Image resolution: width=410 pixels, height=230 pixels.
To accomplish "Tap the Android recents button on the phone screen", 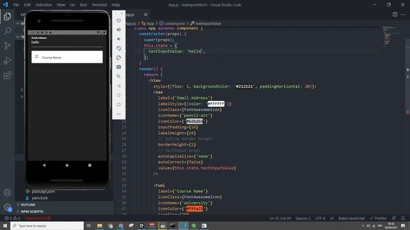I will coord(90,165).
